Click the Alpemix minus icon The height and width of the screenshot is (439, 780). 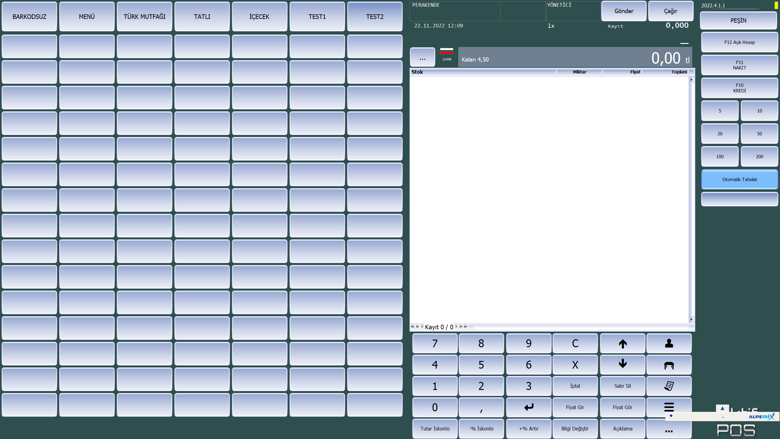coord(723,417)
